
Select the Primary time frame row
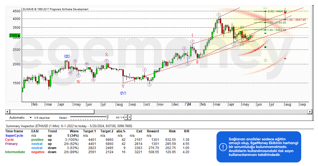click(x=11, y=144)
